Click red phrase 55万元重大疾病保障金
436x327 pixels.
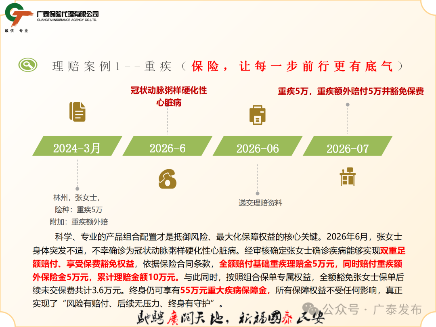pos(224,291)
